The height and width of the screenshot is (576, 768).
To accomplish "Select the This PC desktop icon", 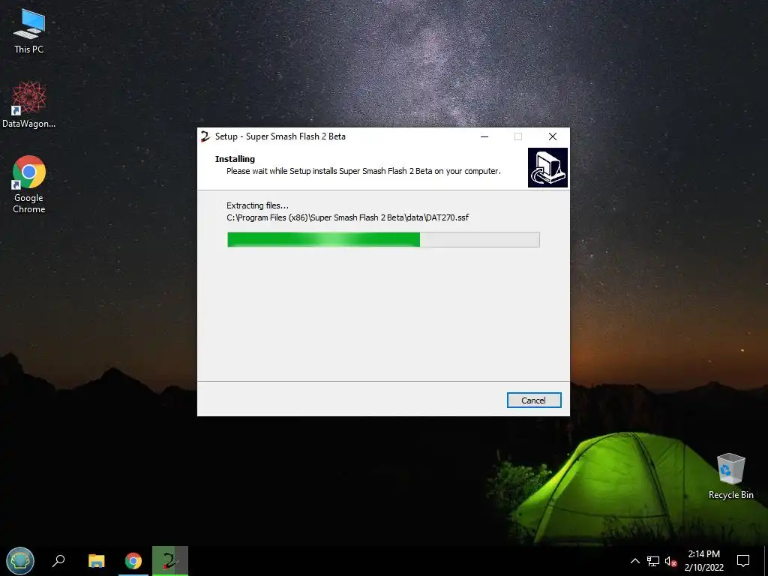I will coord(29,31).
